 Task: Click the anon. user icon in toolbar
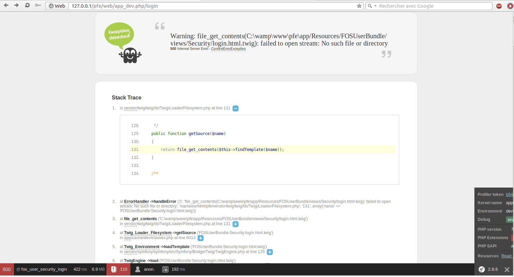click(138, 269)
